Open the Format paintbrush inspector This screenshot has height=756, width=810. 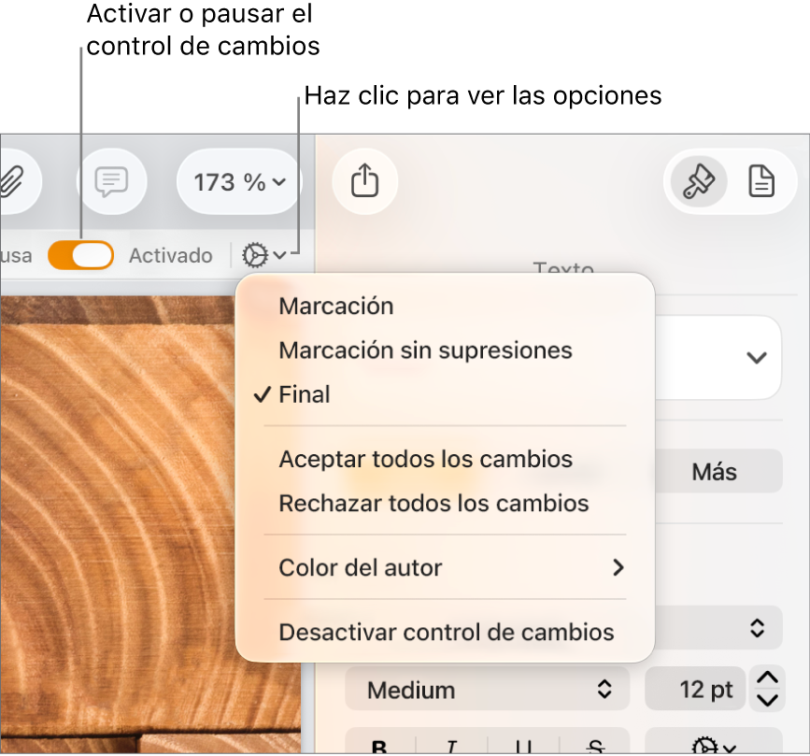699,181
